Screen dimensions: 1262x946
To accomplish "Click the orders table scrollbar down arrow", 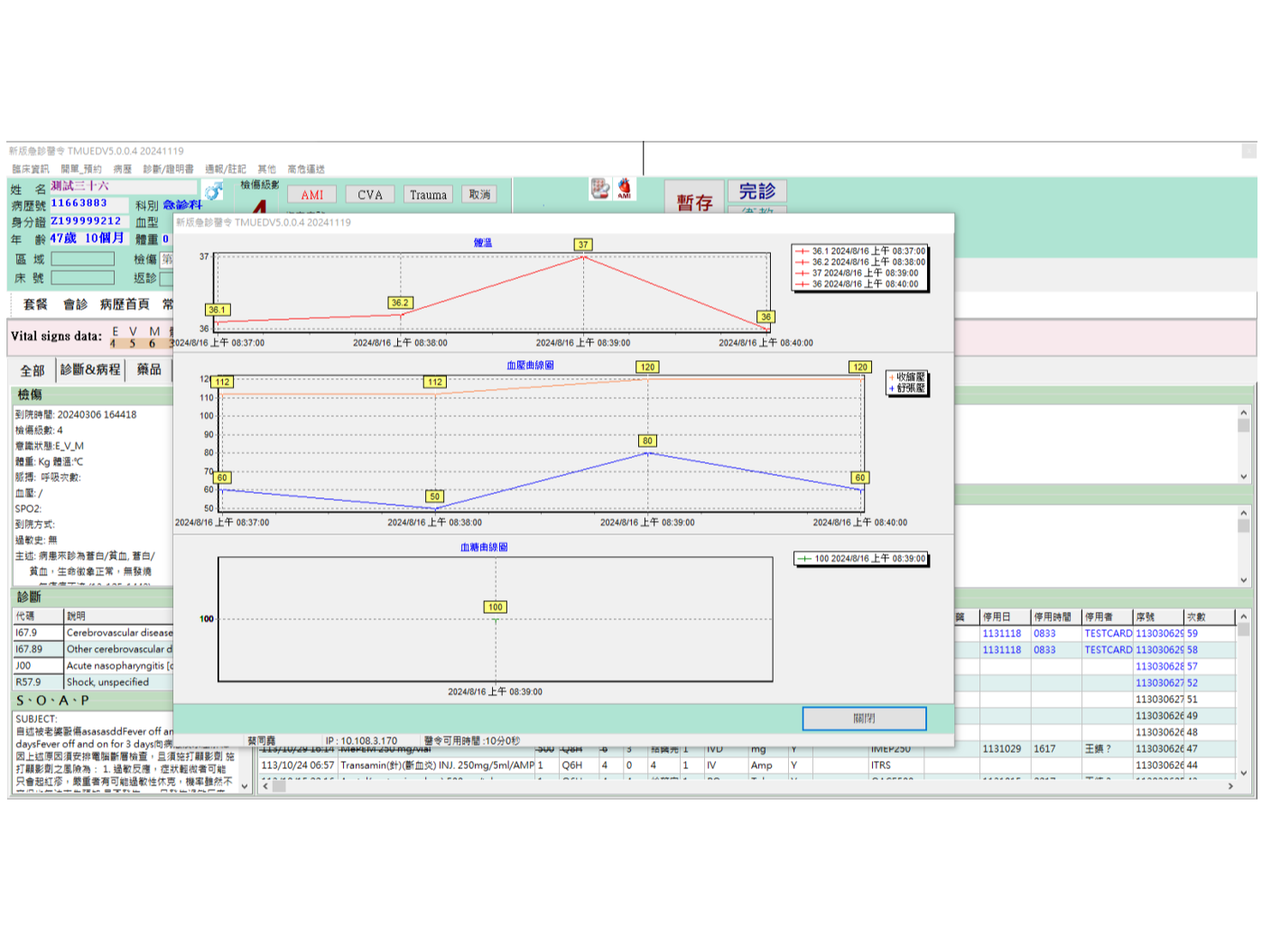I will pyautogui.click(x=1243, y=773).
